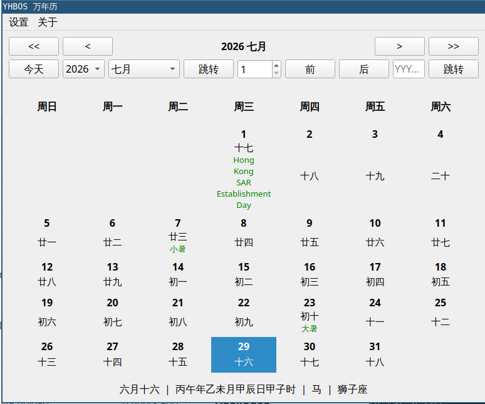Click the 周日 column header
The width and height of the screenshot is (485, 404).
point(47,106)
